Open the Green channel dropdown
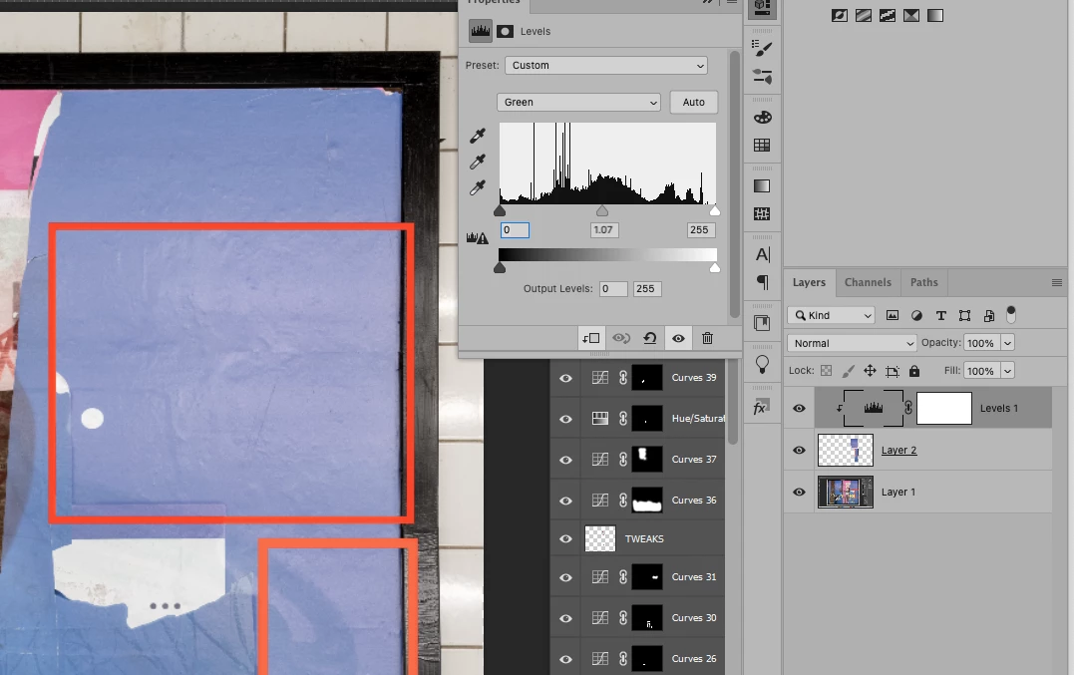The width and height of the screenshot is (1074, 675). click(578, 102)
